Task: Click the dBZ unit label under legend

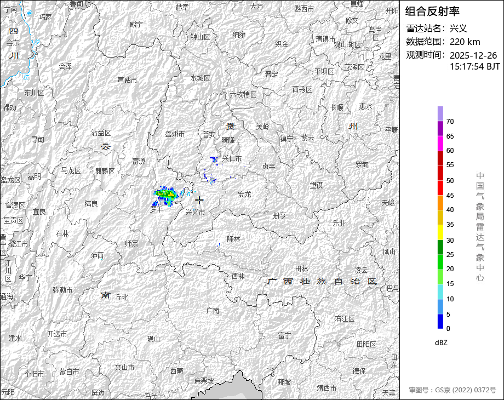Action: pos(441,342)
